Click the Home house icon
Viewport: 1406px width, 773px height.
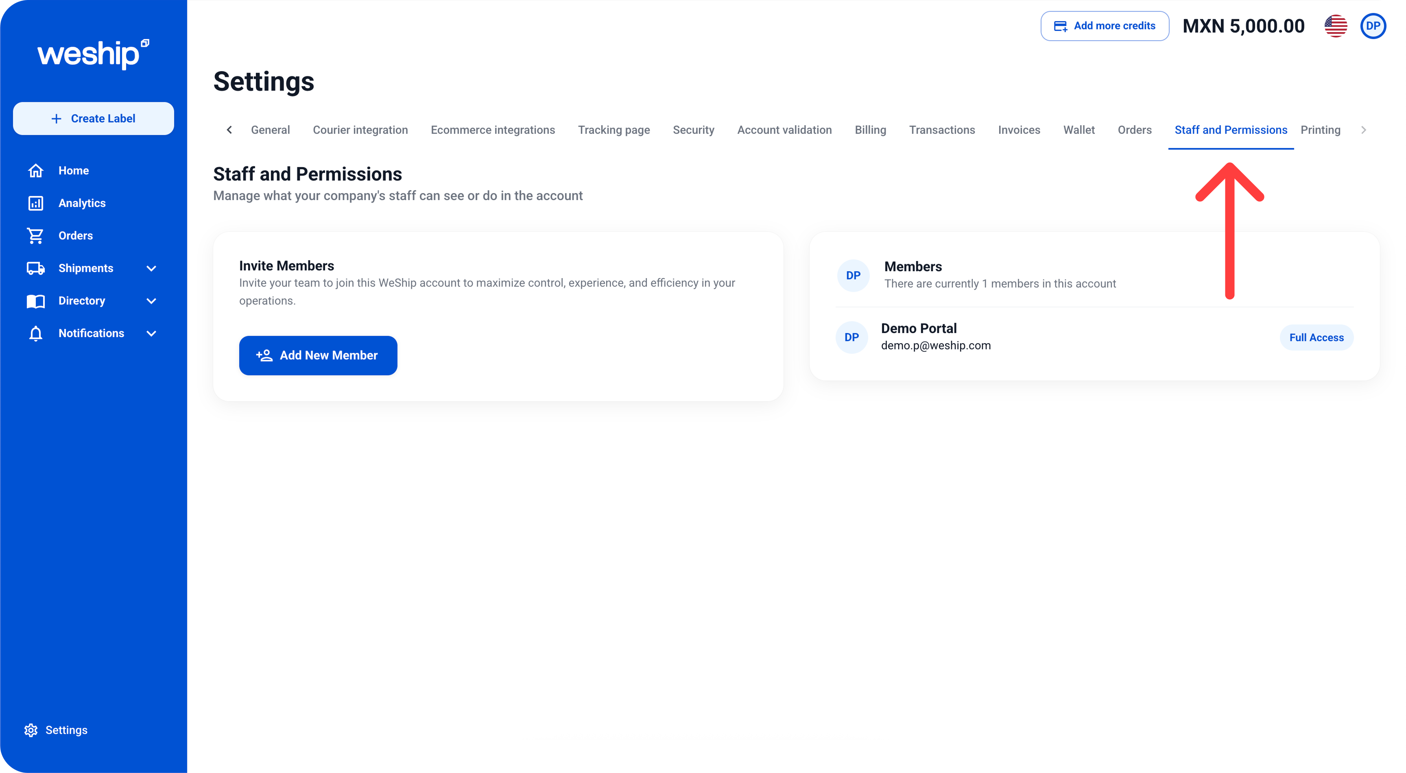[x=35, y=171]
